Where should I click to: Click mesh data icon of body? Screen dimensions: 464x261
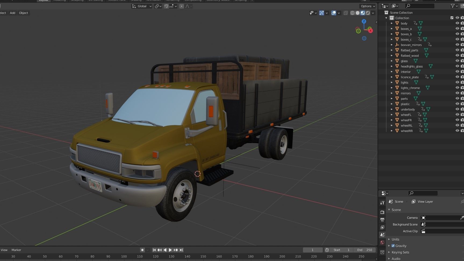[421, 23]
